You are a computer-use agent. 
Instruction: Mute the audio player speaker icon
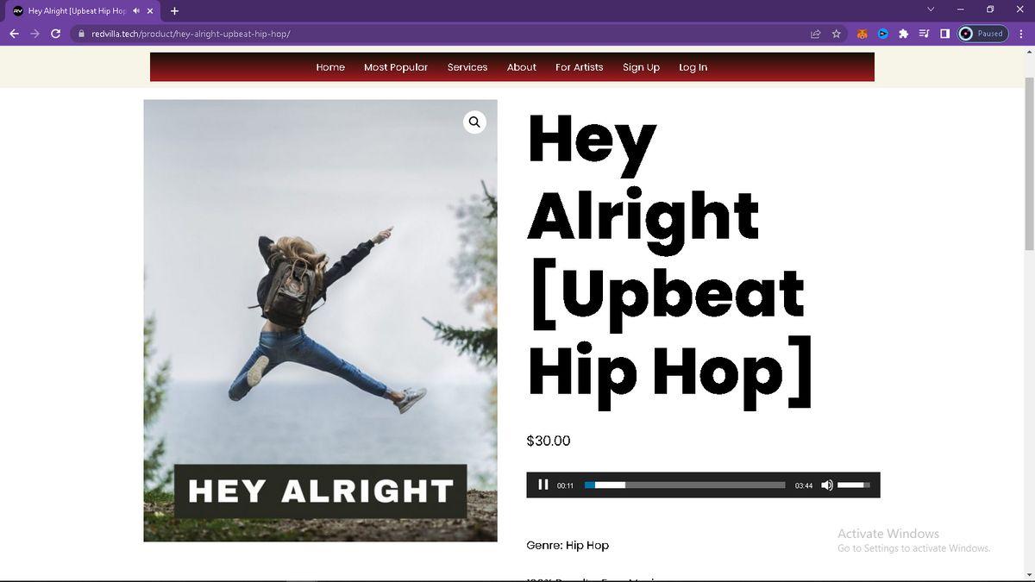(x=827, y=485)
